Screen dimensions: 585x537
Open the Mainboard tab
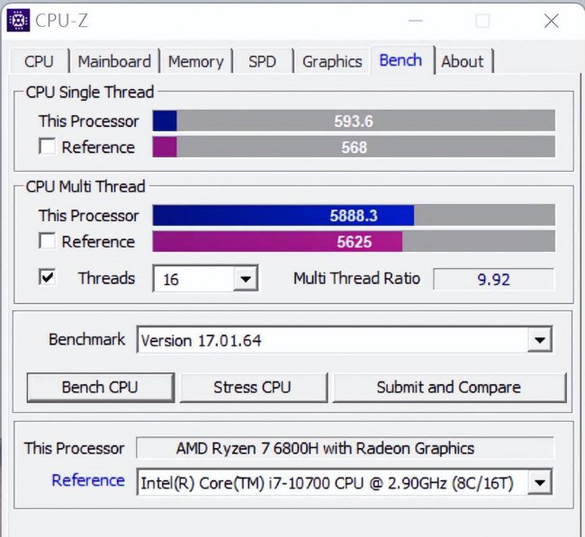(x=114, y=61)
